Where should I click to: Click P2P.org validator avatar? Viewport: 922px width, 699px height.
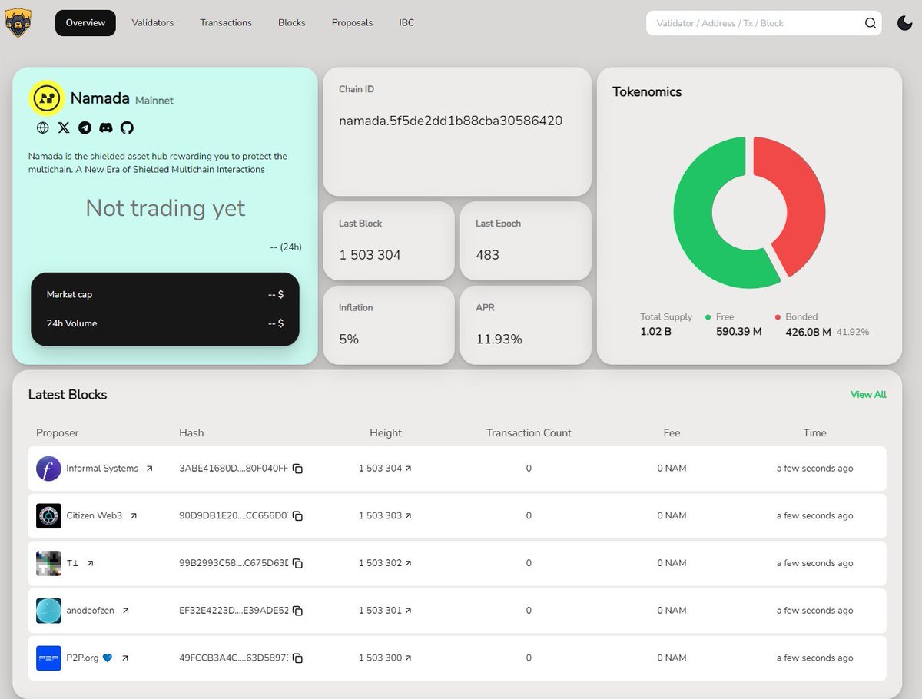pyautogui.click(x=48, y=658)
